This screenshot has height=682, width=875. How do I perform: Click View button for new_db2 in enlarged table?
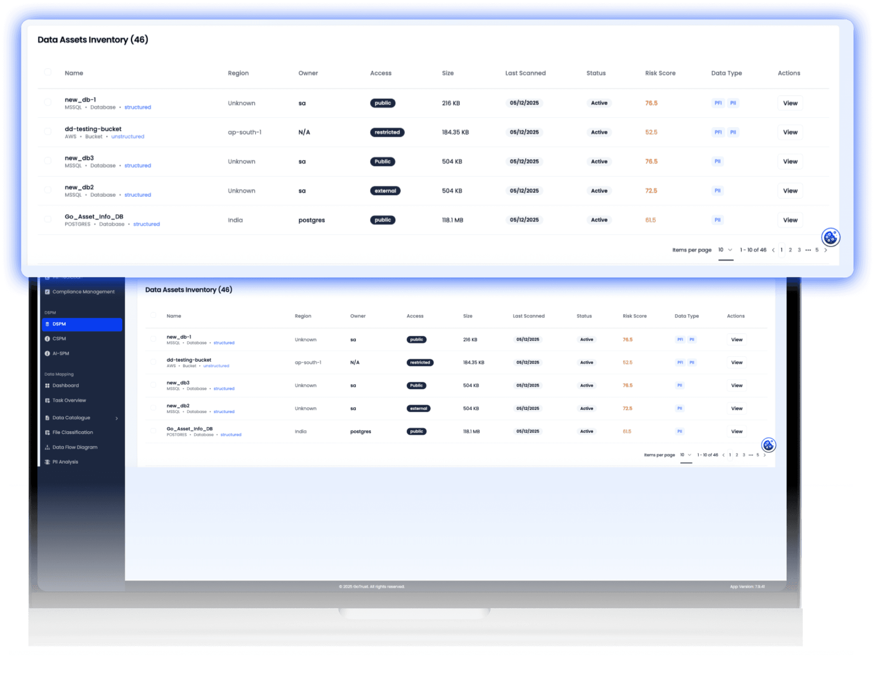coord(790,191)
